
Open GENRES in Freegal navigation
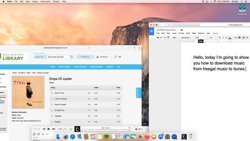tap(110, 67)
